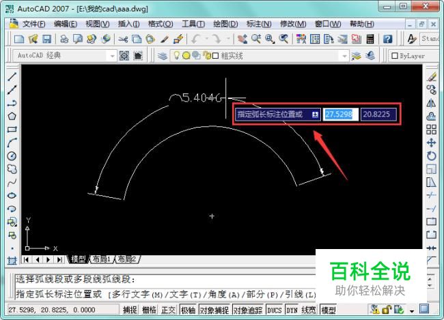The height and width of the screenshot is (320, 444).
Task: Click the layer color square by 粗实线
Action: 215,56
